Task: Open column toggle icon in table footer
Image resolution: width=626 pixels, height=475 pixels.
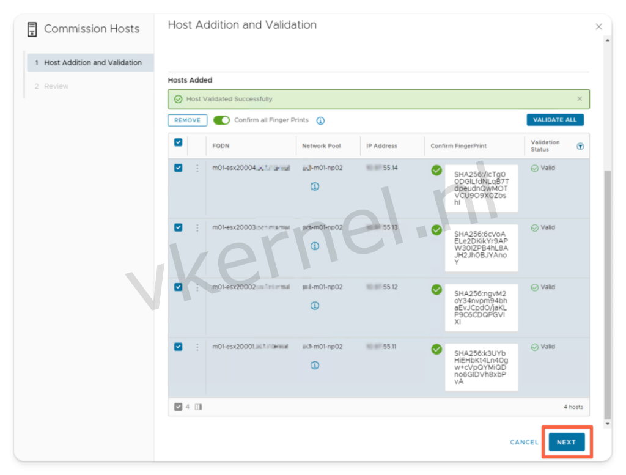Action: [198, 407]
